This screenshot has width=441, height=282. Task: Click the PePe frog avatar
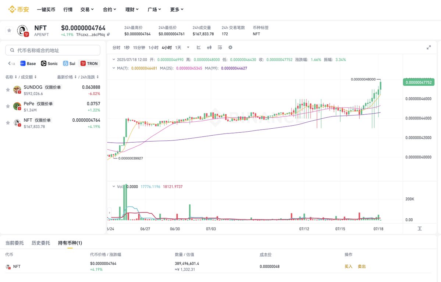tap(17, 106)
